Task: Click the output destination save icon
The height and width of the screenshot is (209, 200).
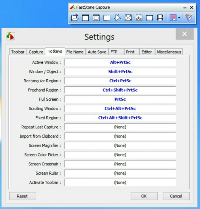Action: pos(173,18)
